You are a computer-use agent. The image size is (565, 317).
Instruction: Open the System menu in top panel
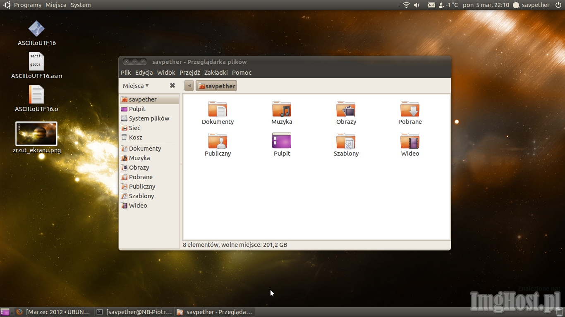81,5
